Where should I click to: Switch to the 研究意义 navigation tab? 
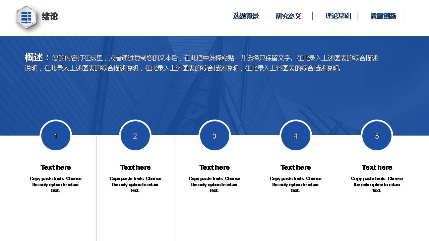tap(289, 15)
